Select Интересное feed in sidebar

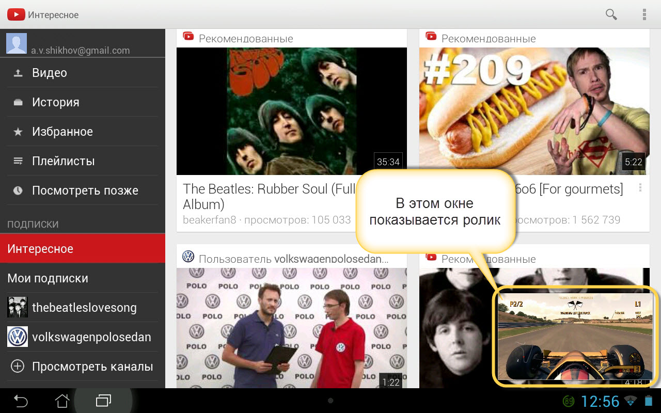click(x=83, y=249)
